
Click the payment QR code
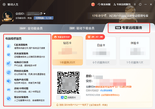[x=68, y=83]
